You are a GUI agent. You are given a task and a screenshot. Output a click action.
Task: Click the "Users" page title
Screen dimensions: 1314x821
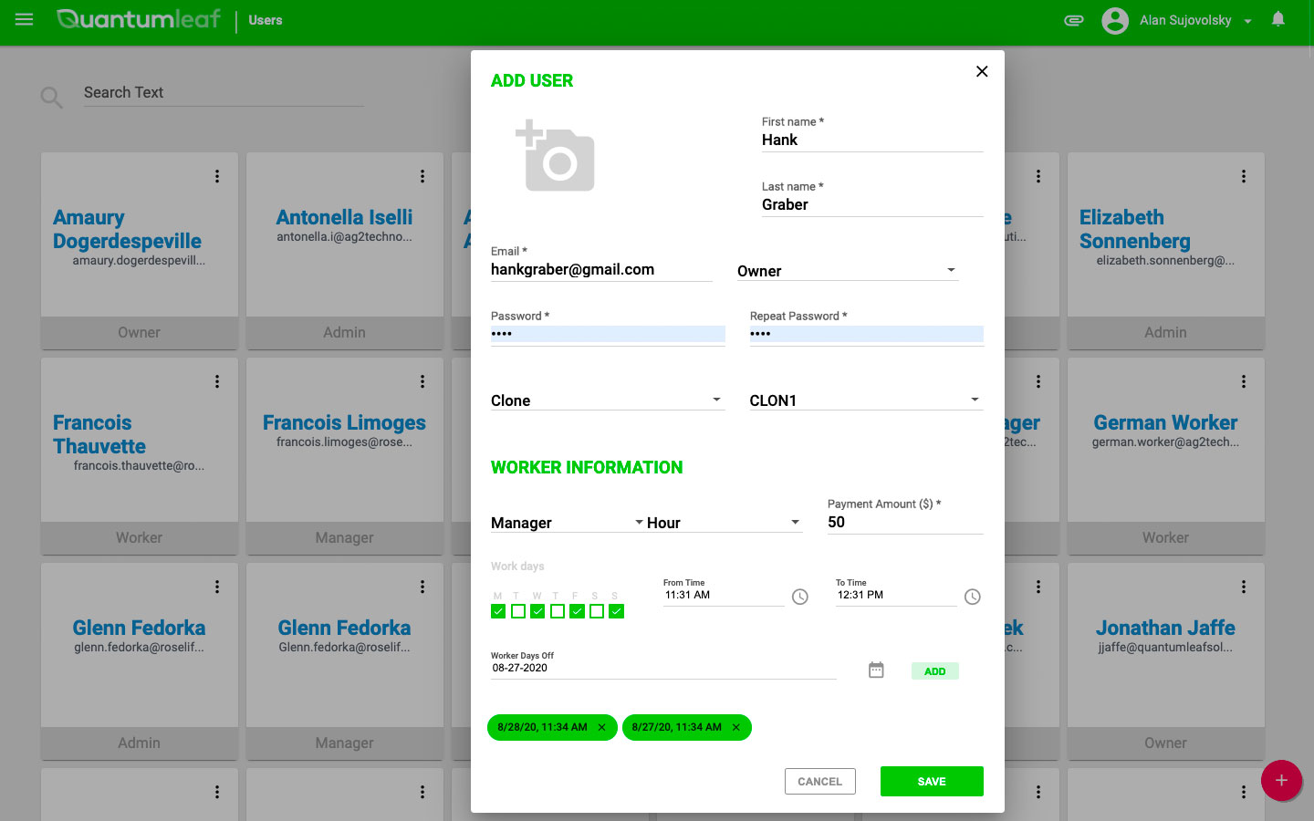pyautogui.click(x=266, y=20)
